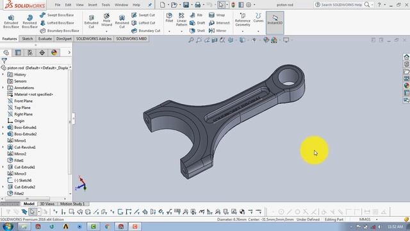Expand the Boss-Extrude2 feature
Viewport: 410px width, 231px height.
click(x=3, y=134)
